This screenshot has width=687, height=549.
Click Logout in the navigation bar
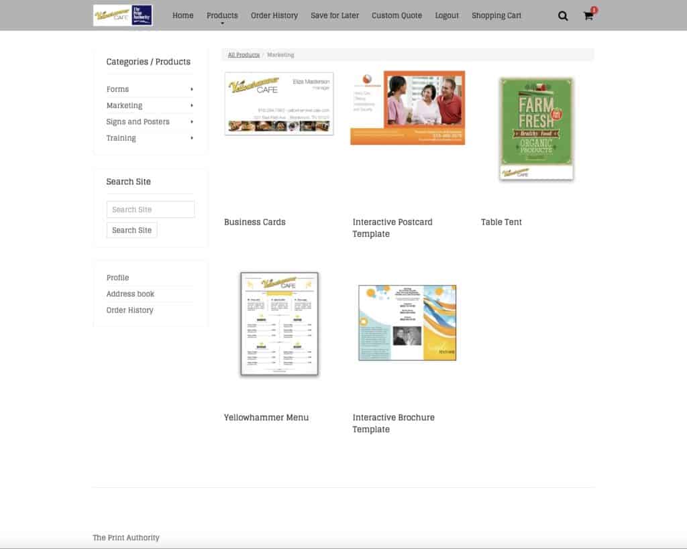point(447,15)
